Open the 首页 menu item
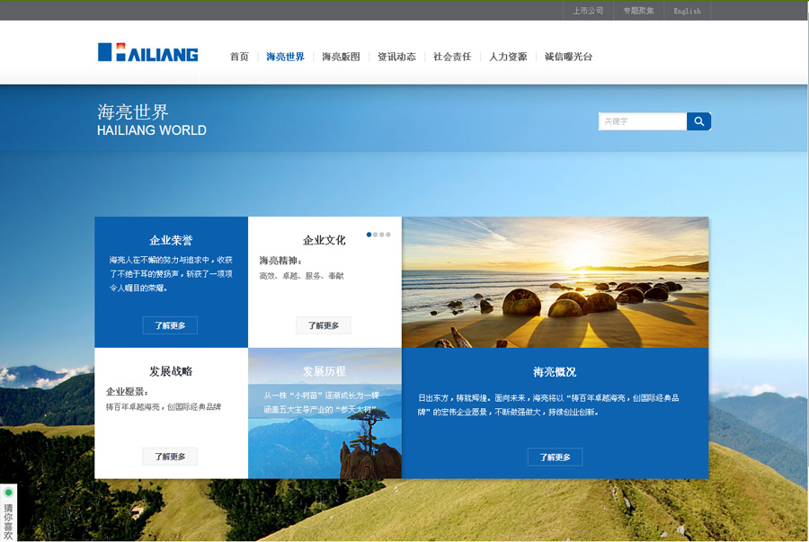Screen dimensions: 809x542 pos(239,57)
